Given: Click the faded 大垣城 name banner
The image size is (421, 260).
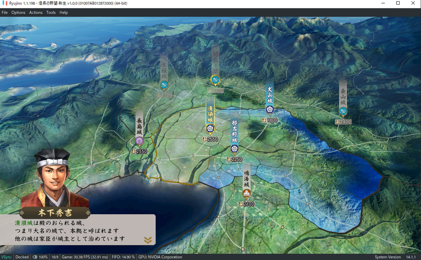Looking at the screenshot, I should tap(164, 69).
